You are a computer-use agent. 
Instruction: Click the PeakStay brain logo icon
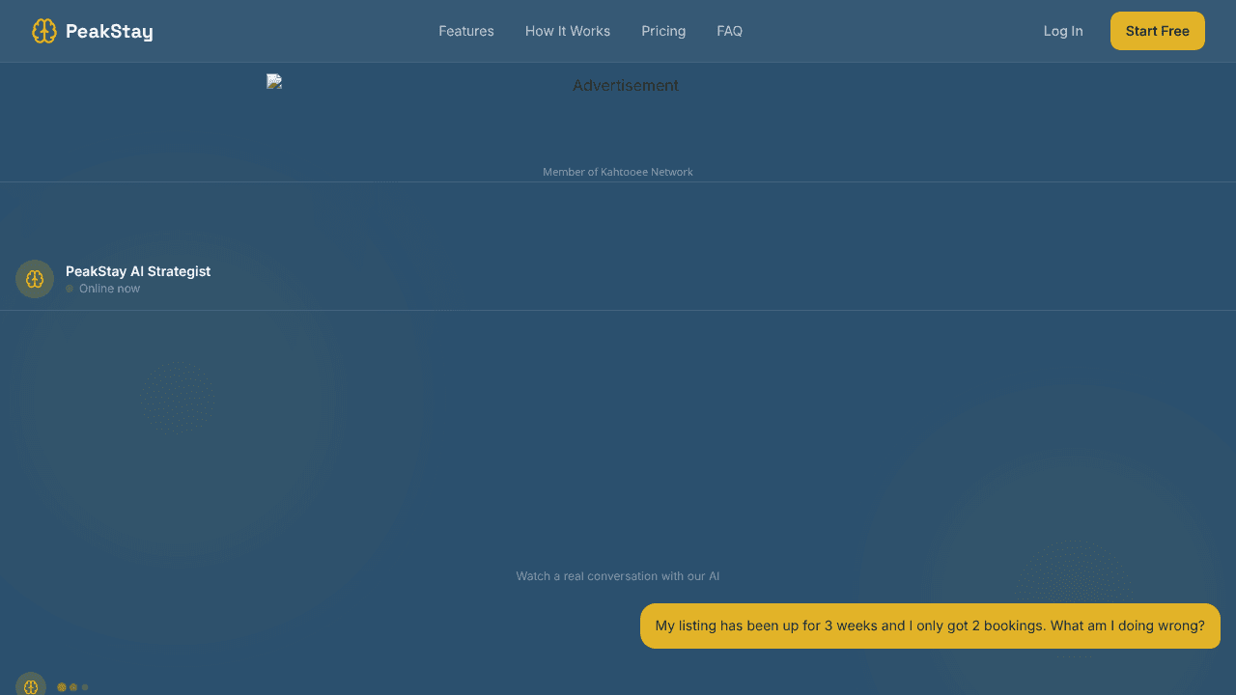click(44, 31)
